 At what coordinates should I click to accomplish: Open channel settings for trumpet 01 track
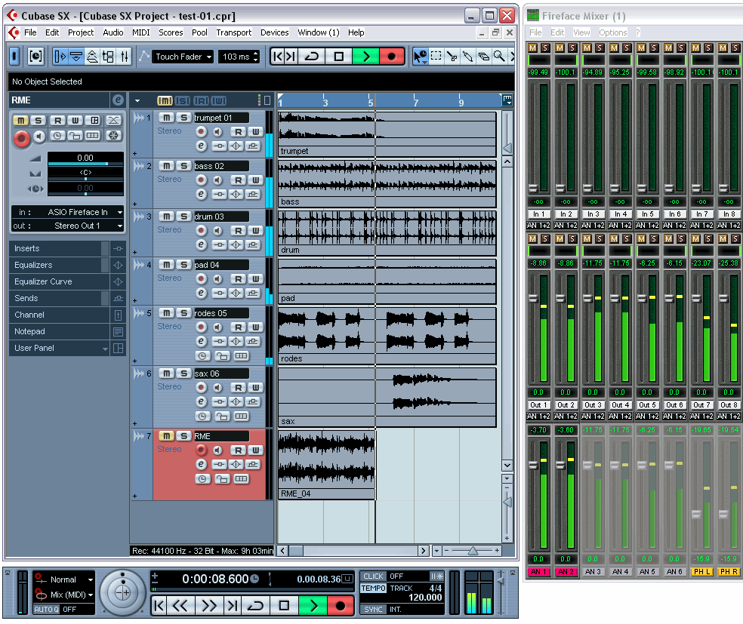(202, 146)
